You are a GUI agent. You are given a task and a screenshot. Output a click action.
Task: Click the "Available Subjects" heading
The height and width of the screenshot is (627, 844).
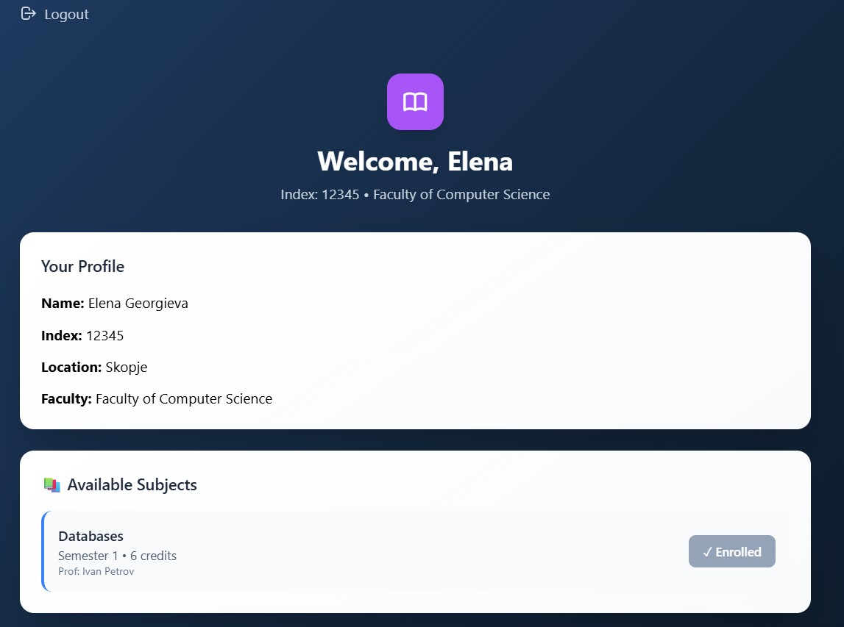[132, 485]
